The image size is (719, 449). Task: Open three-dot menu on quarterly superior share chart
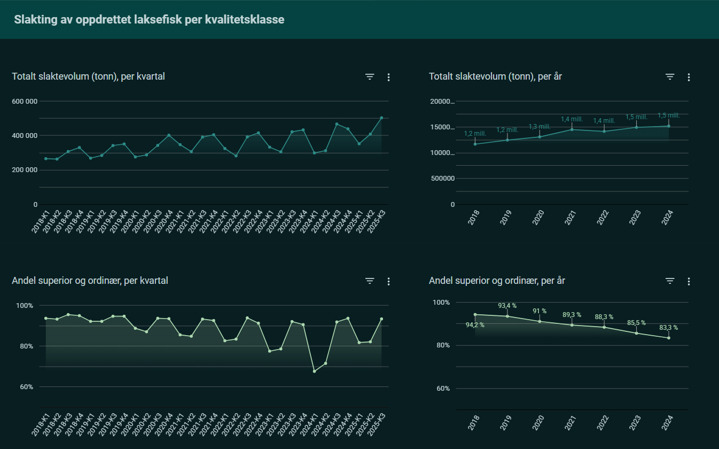pyautogui.click(x=388, y=281)
